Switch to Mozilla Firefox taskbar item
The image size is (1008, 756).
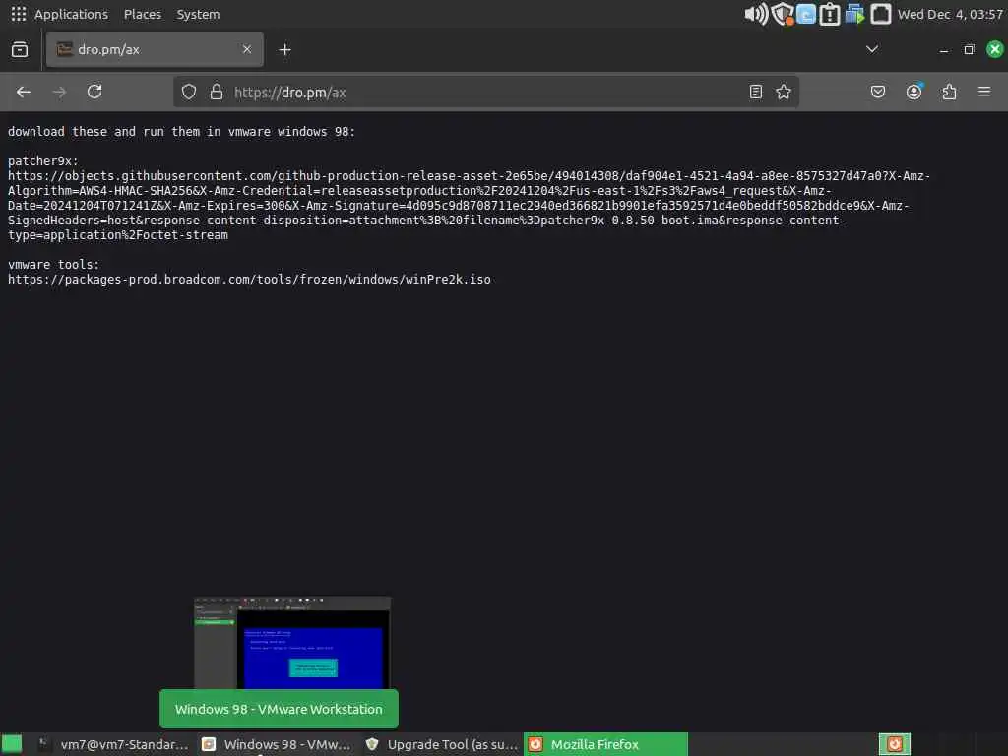[605, 744]
